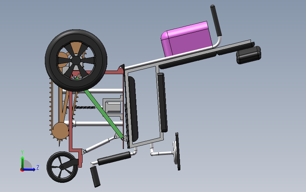
Task: Pick the lower brown chain sprocket
Action: point(60,131)
